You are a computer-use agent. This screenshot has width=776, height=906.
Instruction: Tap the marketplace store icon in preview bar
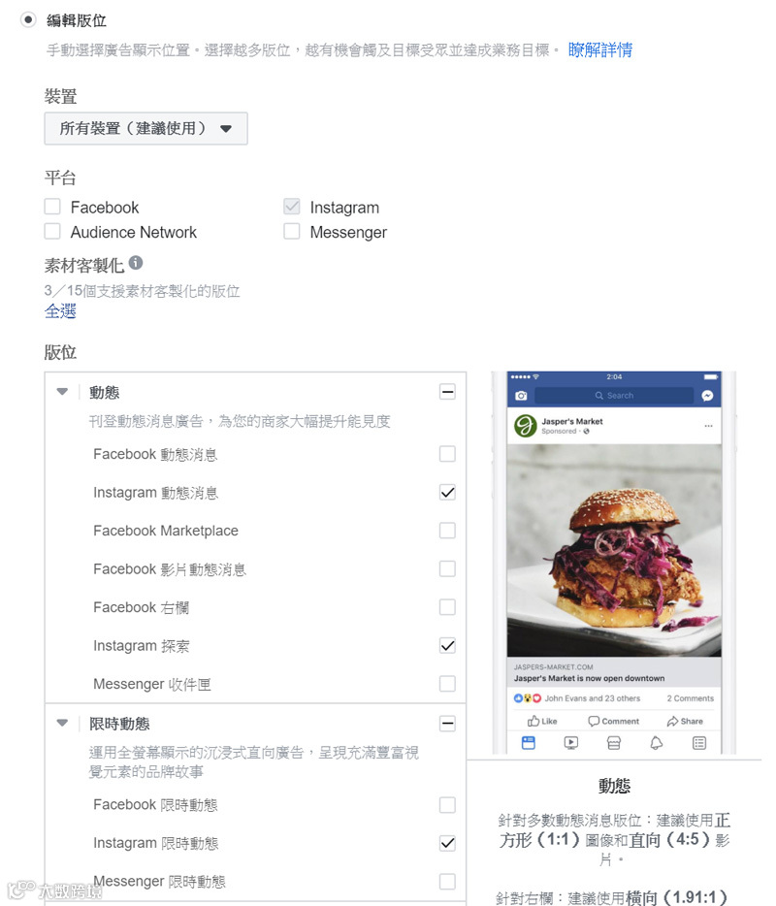click(614, 743)
